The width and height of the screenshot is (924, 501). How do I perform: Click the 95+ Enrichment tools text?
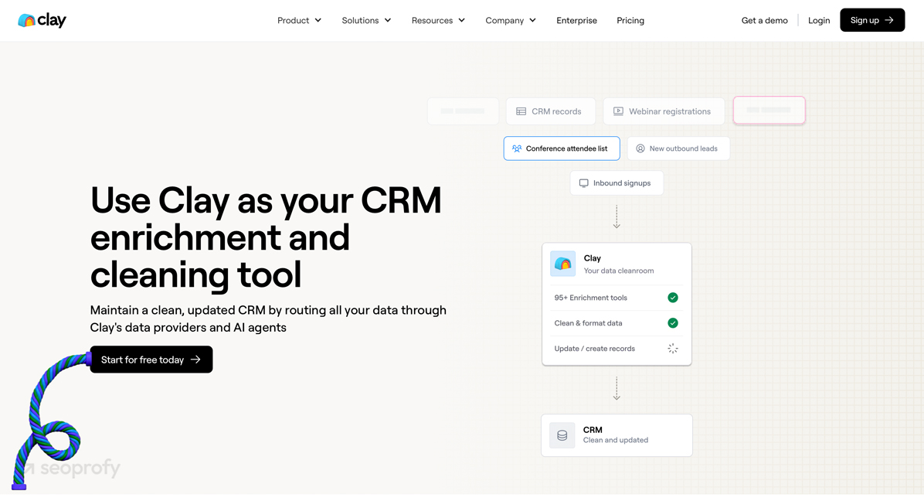point(590,298)
